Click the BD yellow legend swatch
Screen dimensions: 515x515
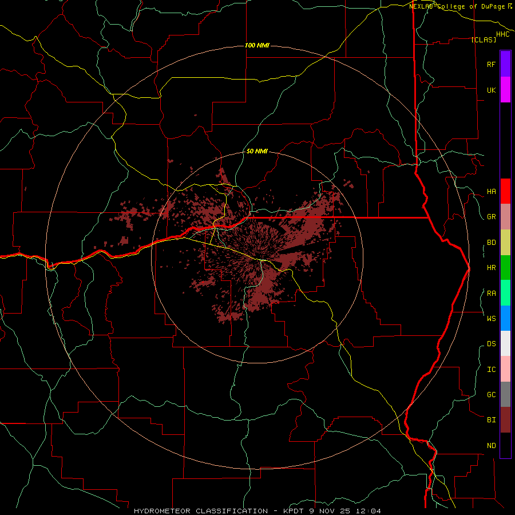pos(505,243)
